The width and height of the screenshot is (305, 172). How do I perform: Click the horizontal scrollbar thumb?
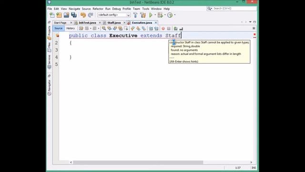tap(138, 162)
